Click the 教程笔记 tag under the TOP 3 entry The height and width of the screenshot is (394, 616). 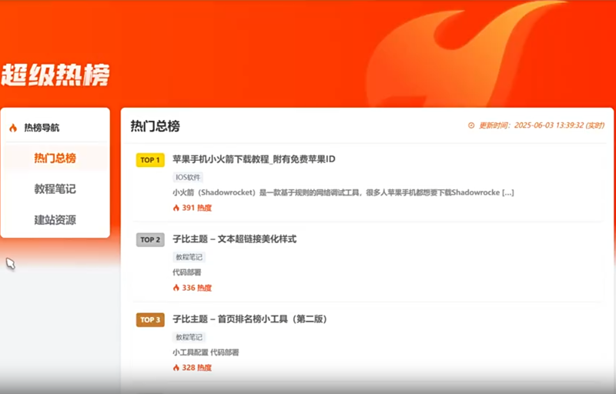point(189,337)
